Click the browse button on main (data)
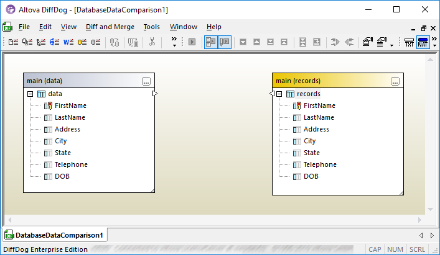440x255 pixels. (146, 81)
